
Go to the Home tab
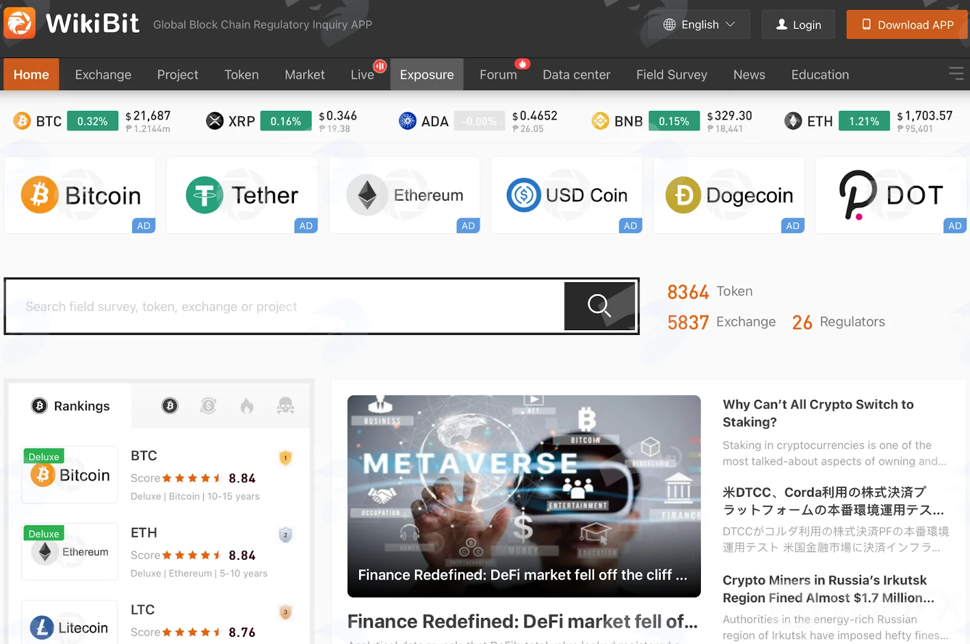(31, 75)
